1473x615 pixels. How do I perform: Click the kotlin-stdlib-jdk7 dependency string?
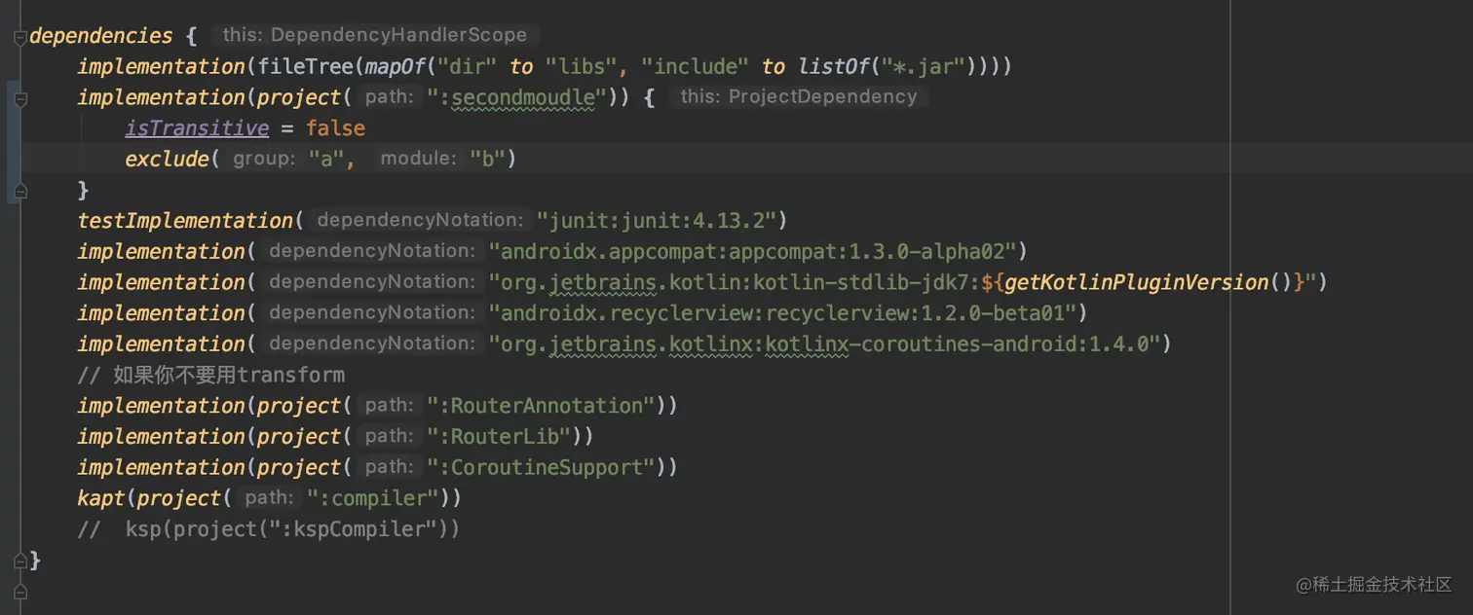coord(902,282)
